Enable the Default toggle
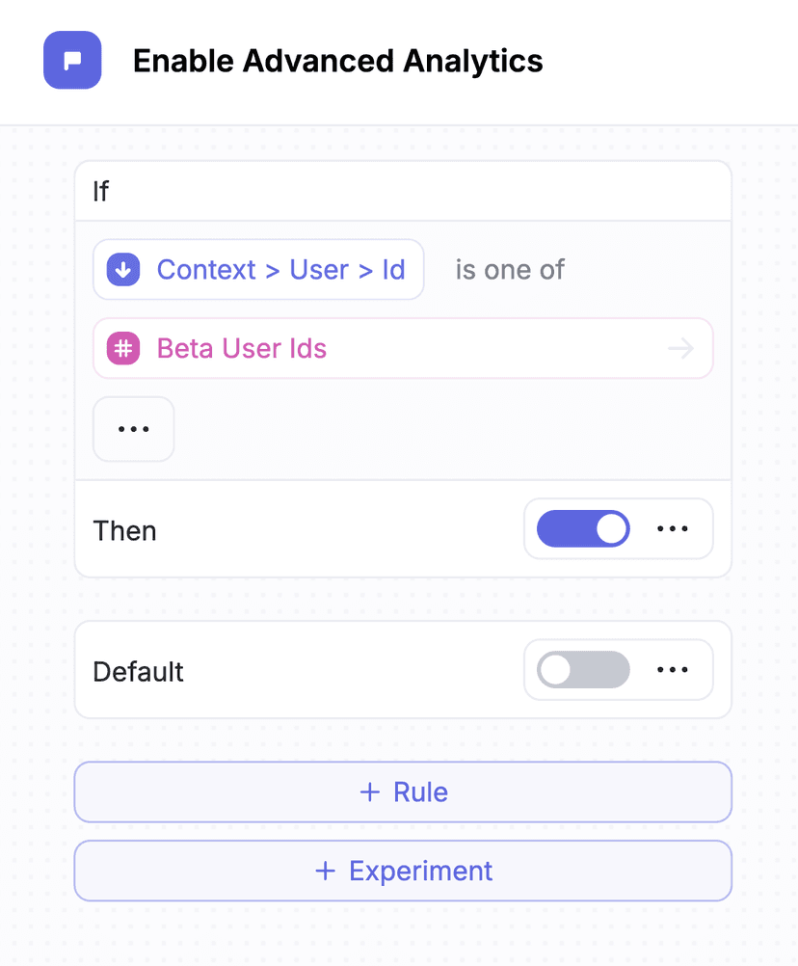The height and width of the screenshot is (966, 798). [x=582, y=669]
